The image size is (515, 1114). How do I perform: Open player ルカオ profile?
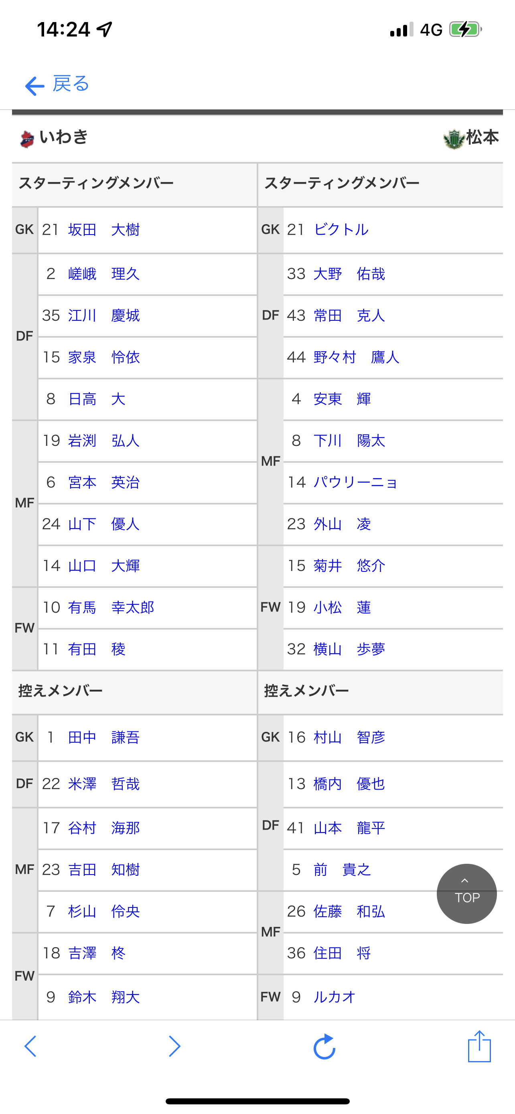(x=334, y=997)
